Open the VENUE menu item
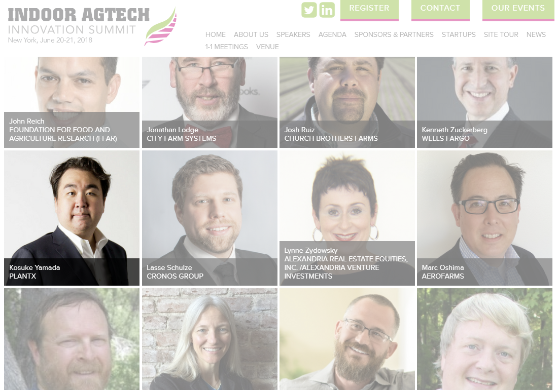558x390 pixels. 267,47
